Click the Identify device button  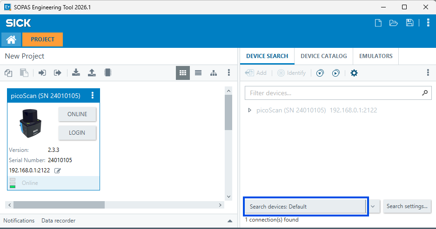click(291, 73)
